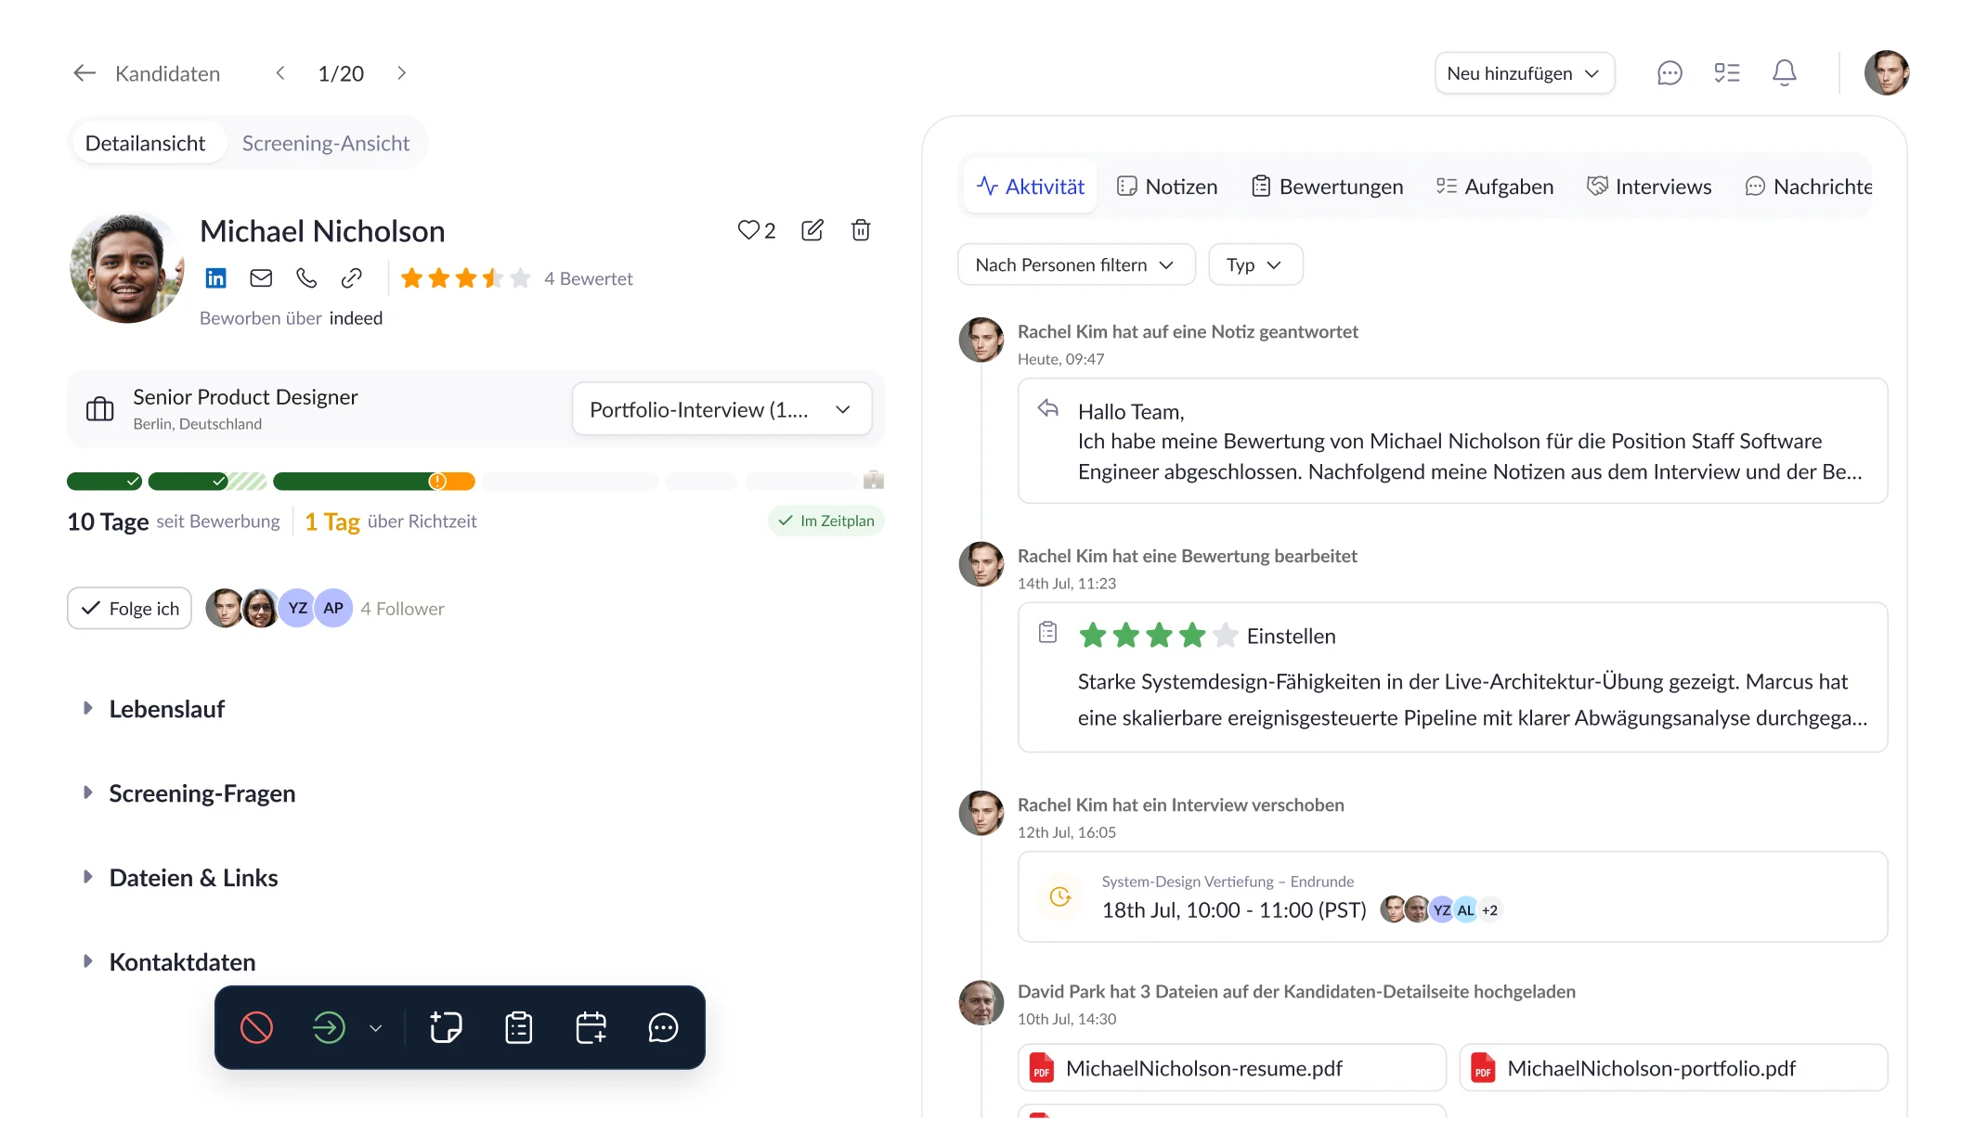Viewport: 1975px width, 1146px height.
Task: Click second partially striped pipeline stage bar
Action: coord(207,481)
